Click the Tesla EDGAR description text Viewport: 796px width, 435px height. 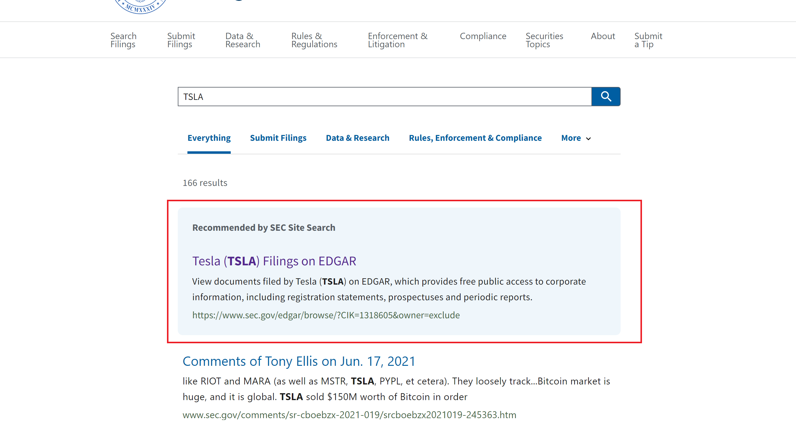pos(389,289)
